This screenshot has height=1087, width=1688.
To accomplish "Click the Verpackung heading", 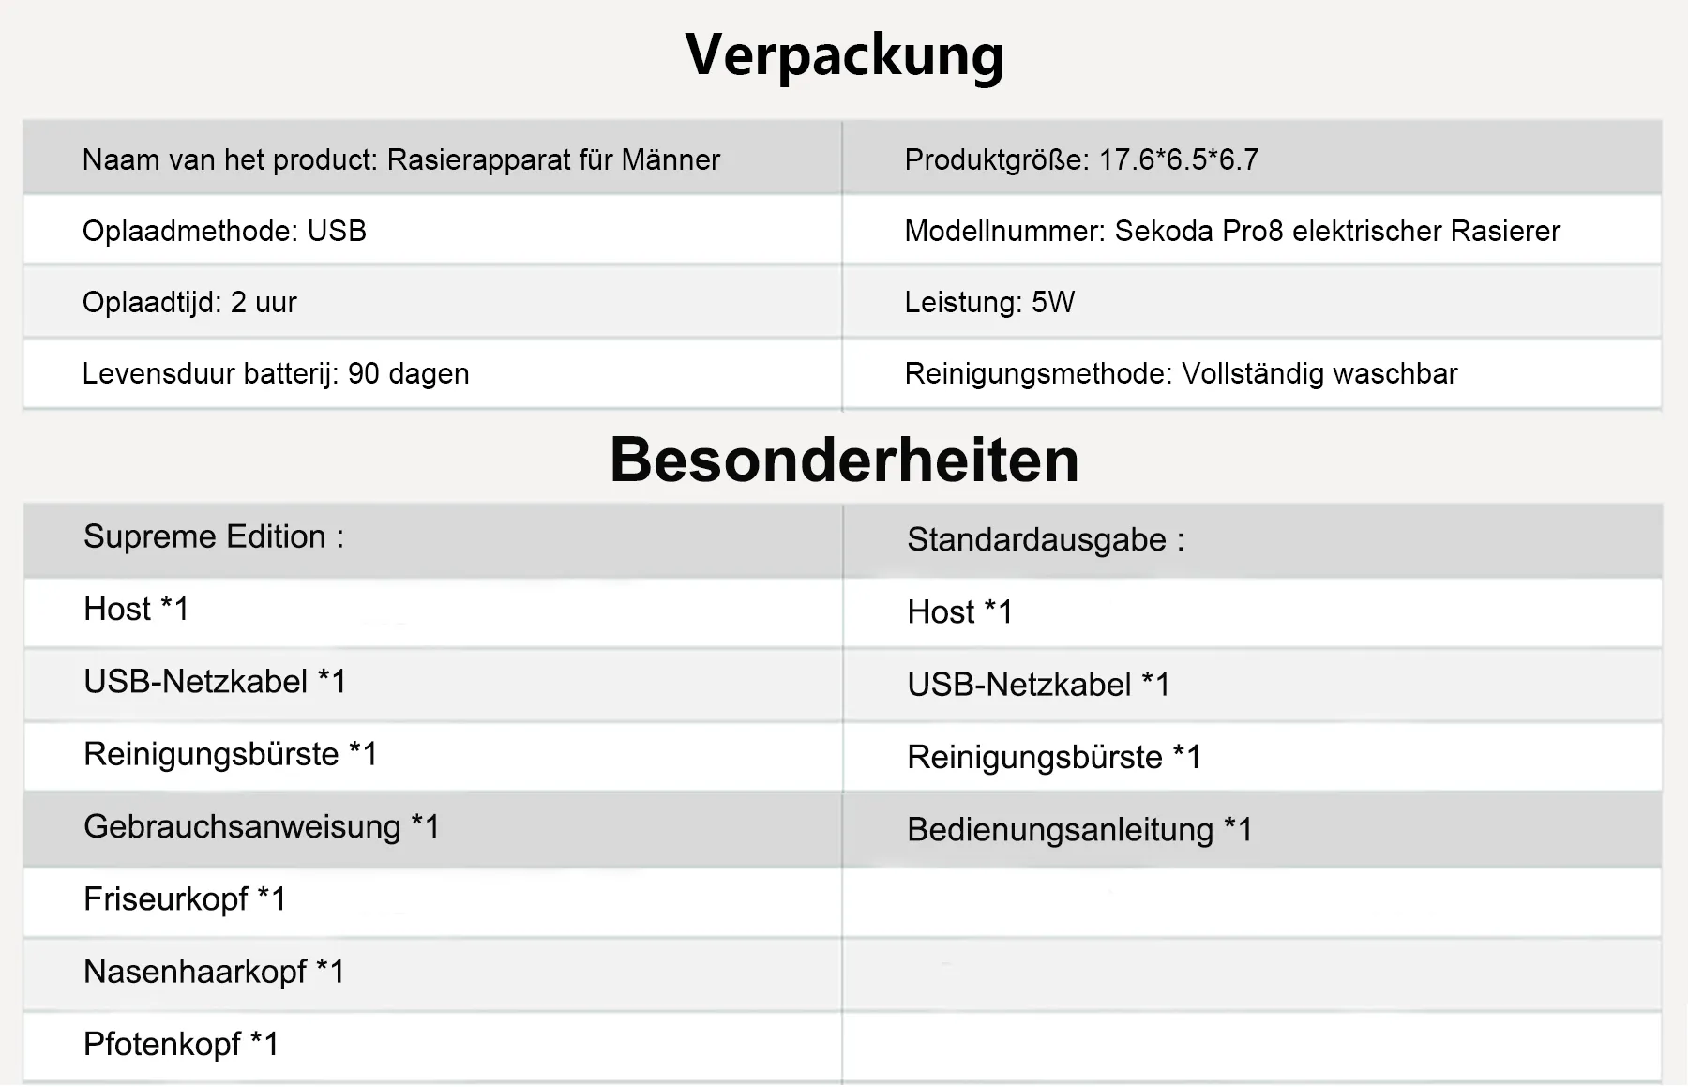I will tap(844, 55).
